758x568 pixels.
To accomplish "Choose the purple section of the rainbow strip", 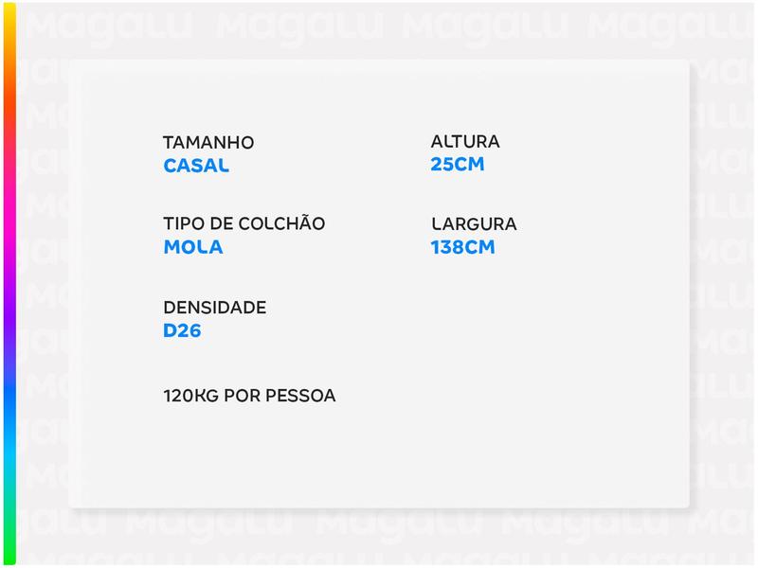I will [9, 303].
